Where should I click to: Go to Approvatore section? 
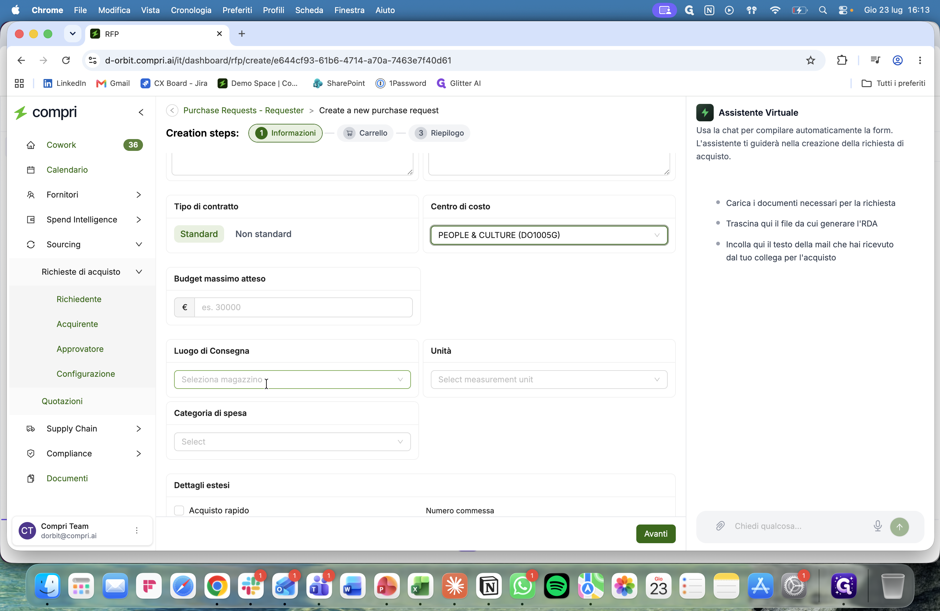[80, 349]
